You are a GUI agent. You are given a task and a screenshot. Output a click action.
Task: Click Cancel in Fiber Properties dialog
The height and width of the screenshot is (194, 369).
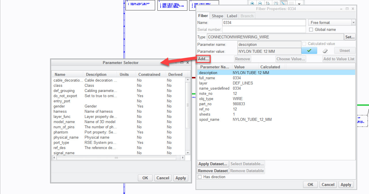coord(328,184)
